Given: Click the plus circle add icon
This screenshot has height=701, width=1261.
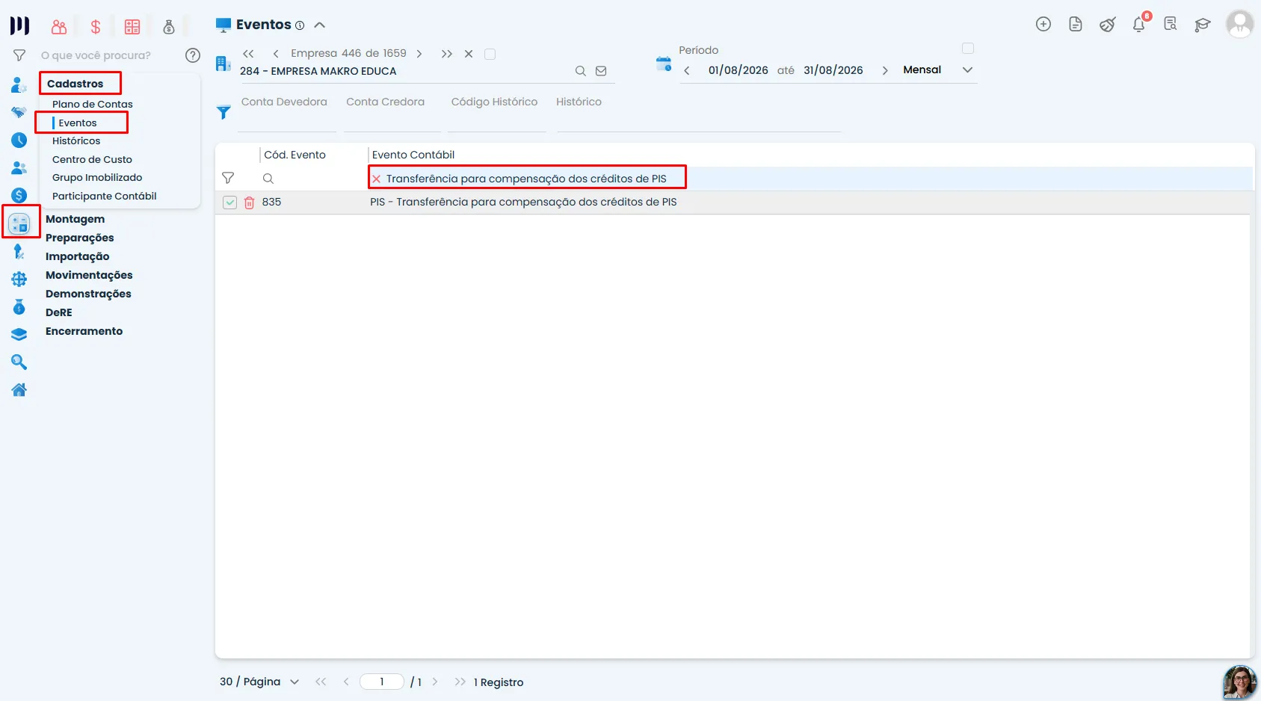Looking at the screenshot, I should [1043, 24].
